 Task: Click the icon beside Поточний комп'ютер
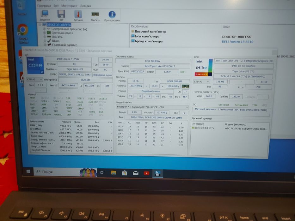[132, 31]
